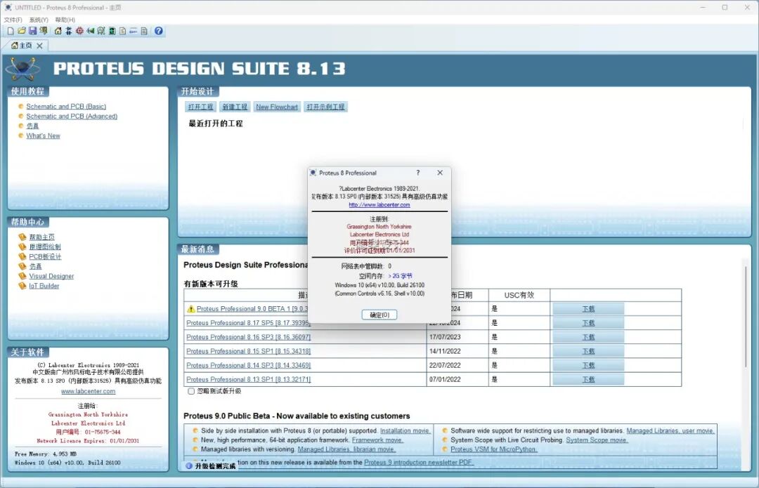Click the Save Project disk icon
The width and height of the screenshot is (759, 488).
[x=32, y=31]
